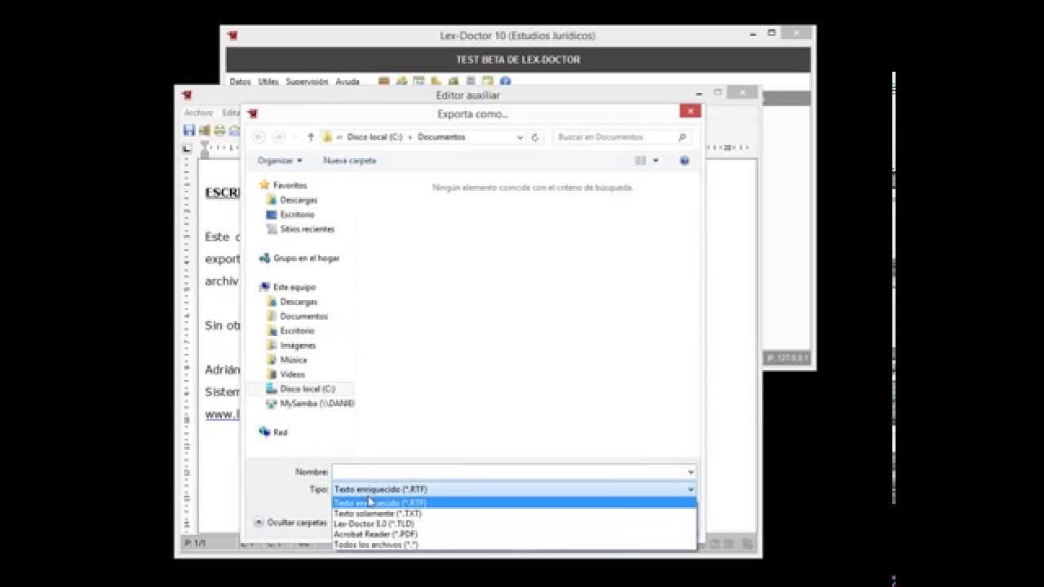Select the Favoritos star group
This screenshot has width=1044, height=587.
coord(283,185)
